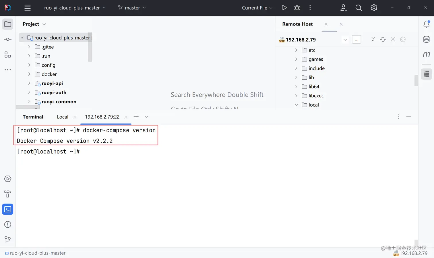
Task: Open the master branch dropdown
Action: click(x=132, y=8)
